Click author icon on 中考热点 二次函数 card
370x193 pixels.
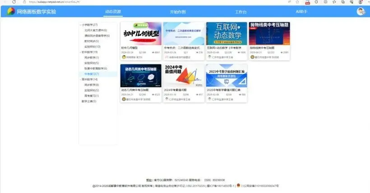click(166, 57)
